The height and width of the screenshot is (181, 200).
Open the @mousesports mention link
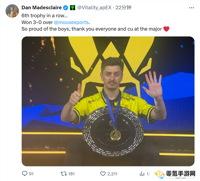pos(71,22)
